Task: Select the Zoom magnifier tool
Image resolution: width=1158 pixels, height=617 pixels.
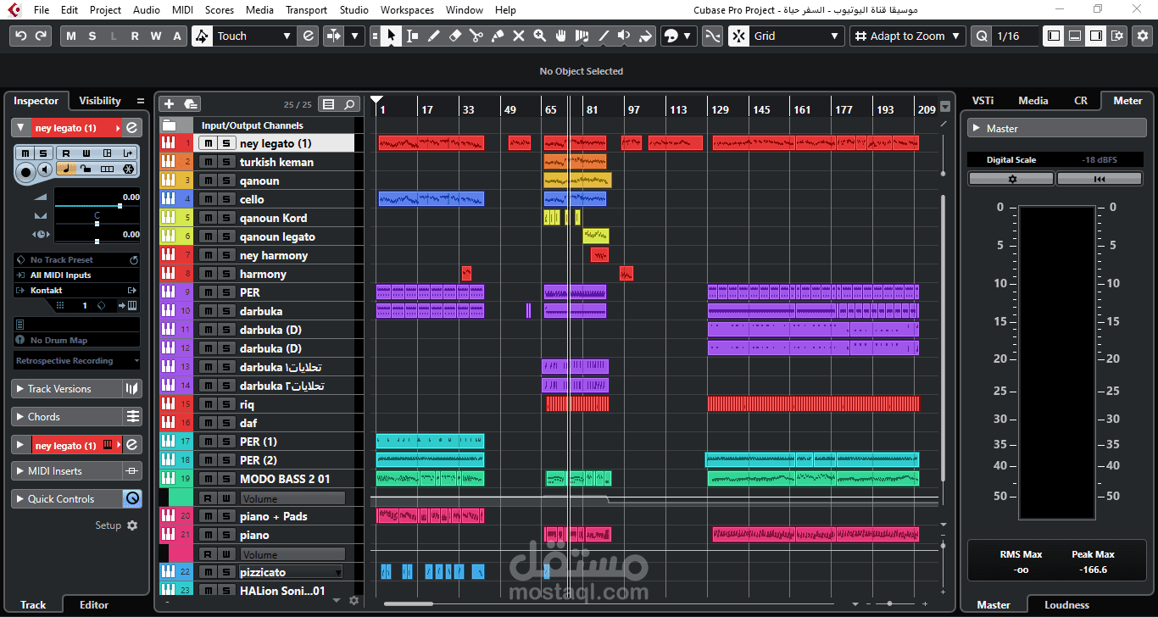Action: [540, 36]
